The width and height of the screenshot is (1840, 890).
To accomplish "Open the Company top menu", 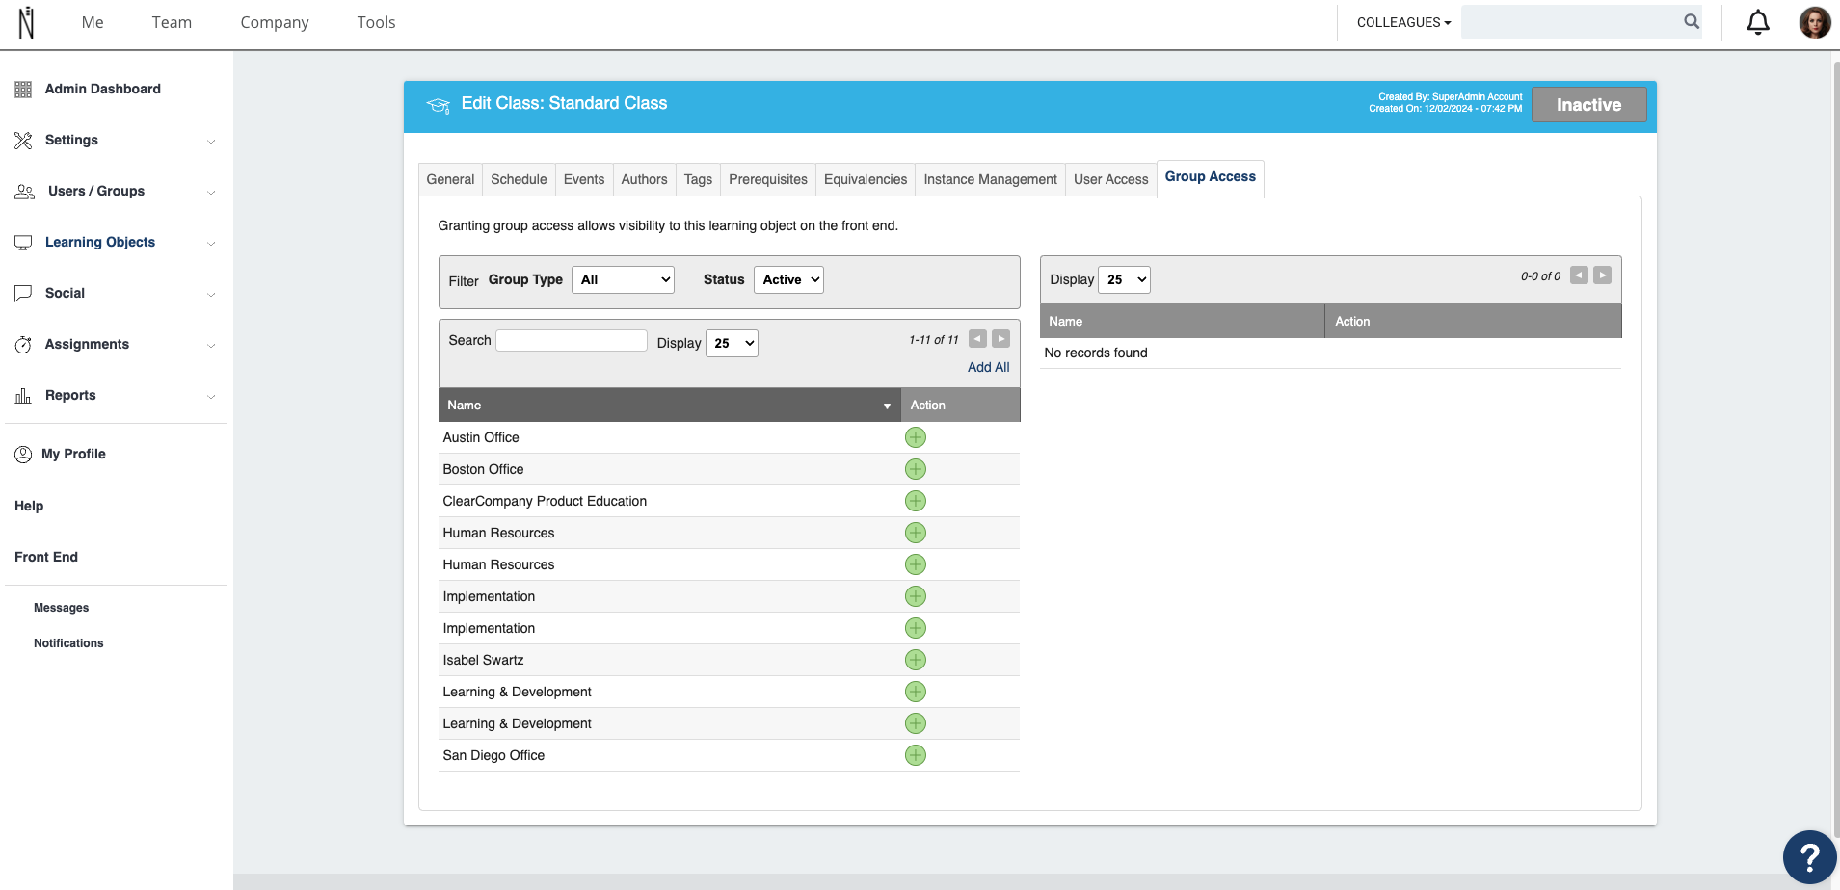I will (x=275, y=23).
